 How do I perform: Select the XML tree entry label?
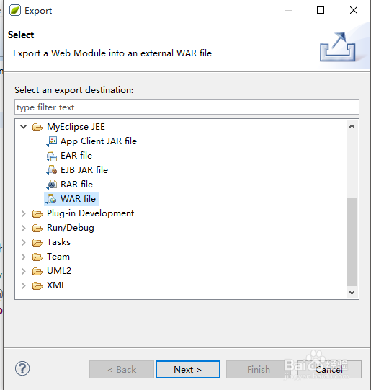coord(56,285)
